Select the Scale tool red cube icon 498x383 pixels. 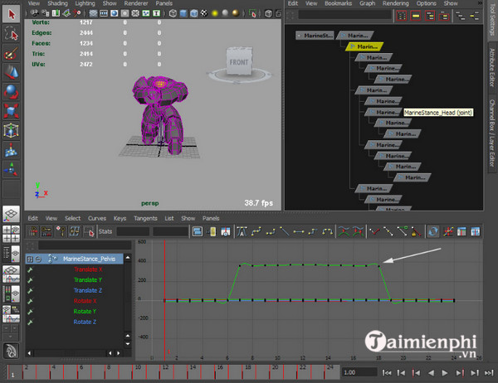(11, 110)
